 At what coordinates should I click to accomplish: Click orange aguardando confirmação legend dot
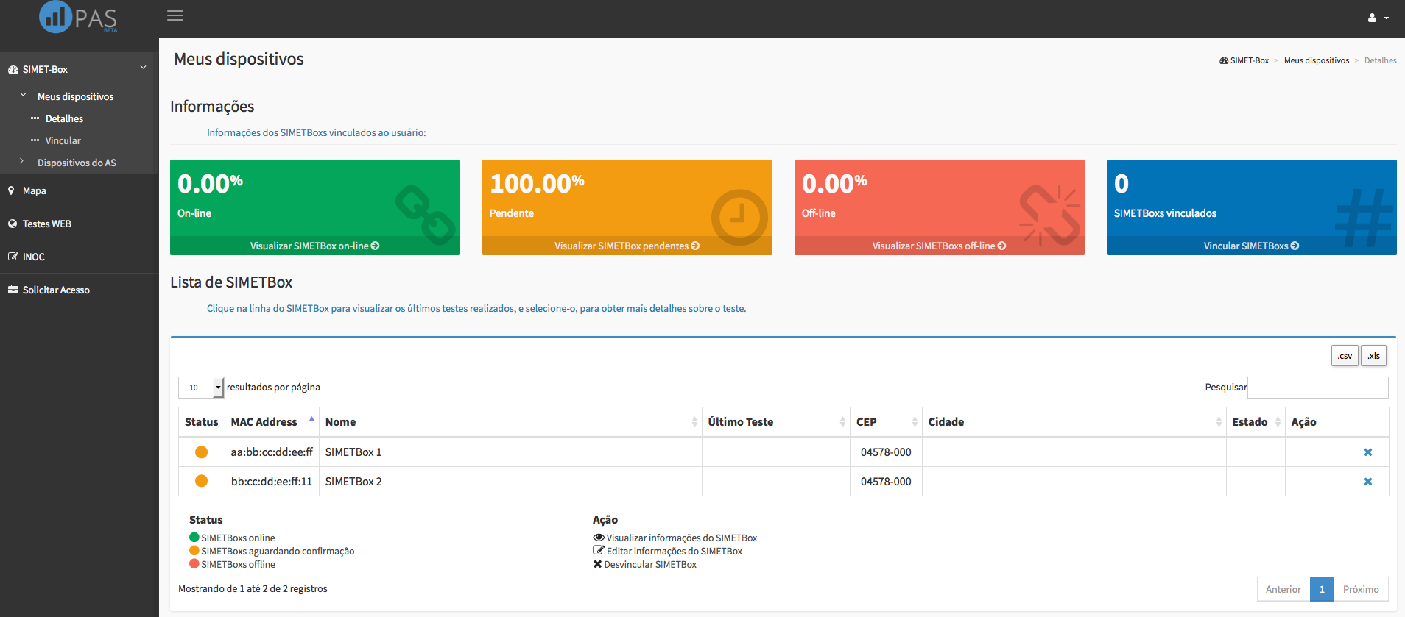pyautogui.click(x=194, y=551)
